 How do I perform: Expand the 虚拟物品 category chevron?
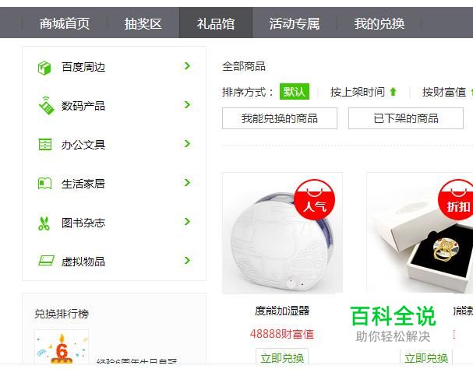[187, 260]
